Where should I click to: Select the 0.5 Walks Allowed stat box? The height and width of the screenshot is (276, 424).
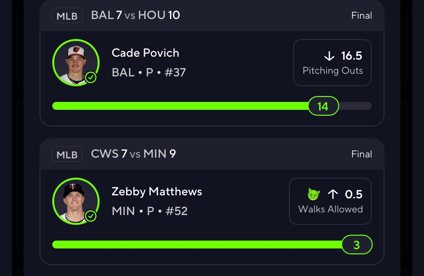(330, 201)
